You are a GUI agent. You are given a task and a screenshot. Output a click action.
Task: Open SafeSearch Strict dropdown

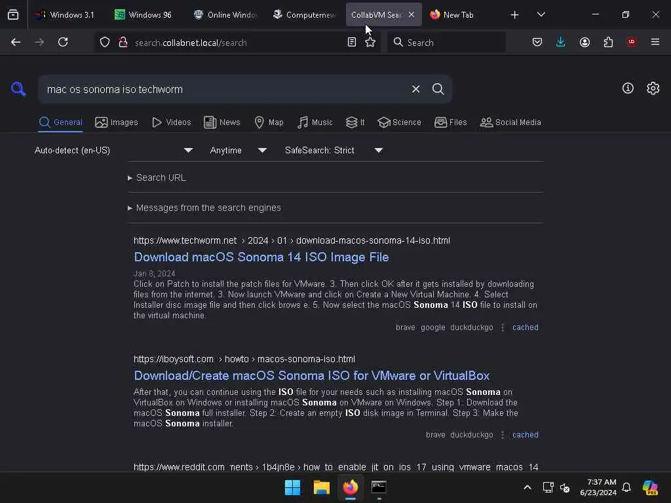coord(334,151)
